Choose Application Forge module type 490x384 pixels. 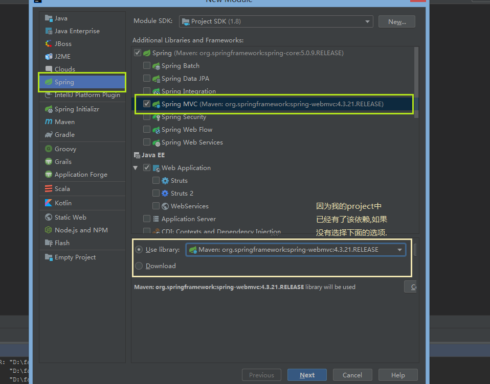point(82,174)
